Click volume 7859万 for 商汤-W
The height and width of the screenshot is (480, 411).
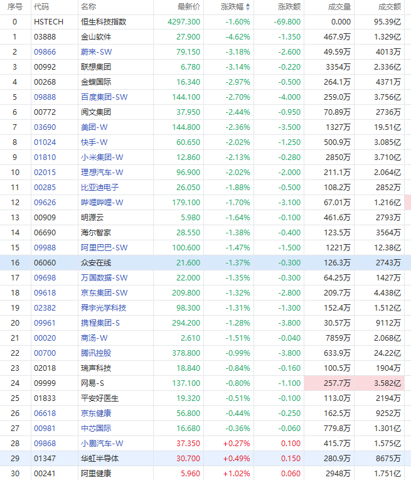point(338,338)
